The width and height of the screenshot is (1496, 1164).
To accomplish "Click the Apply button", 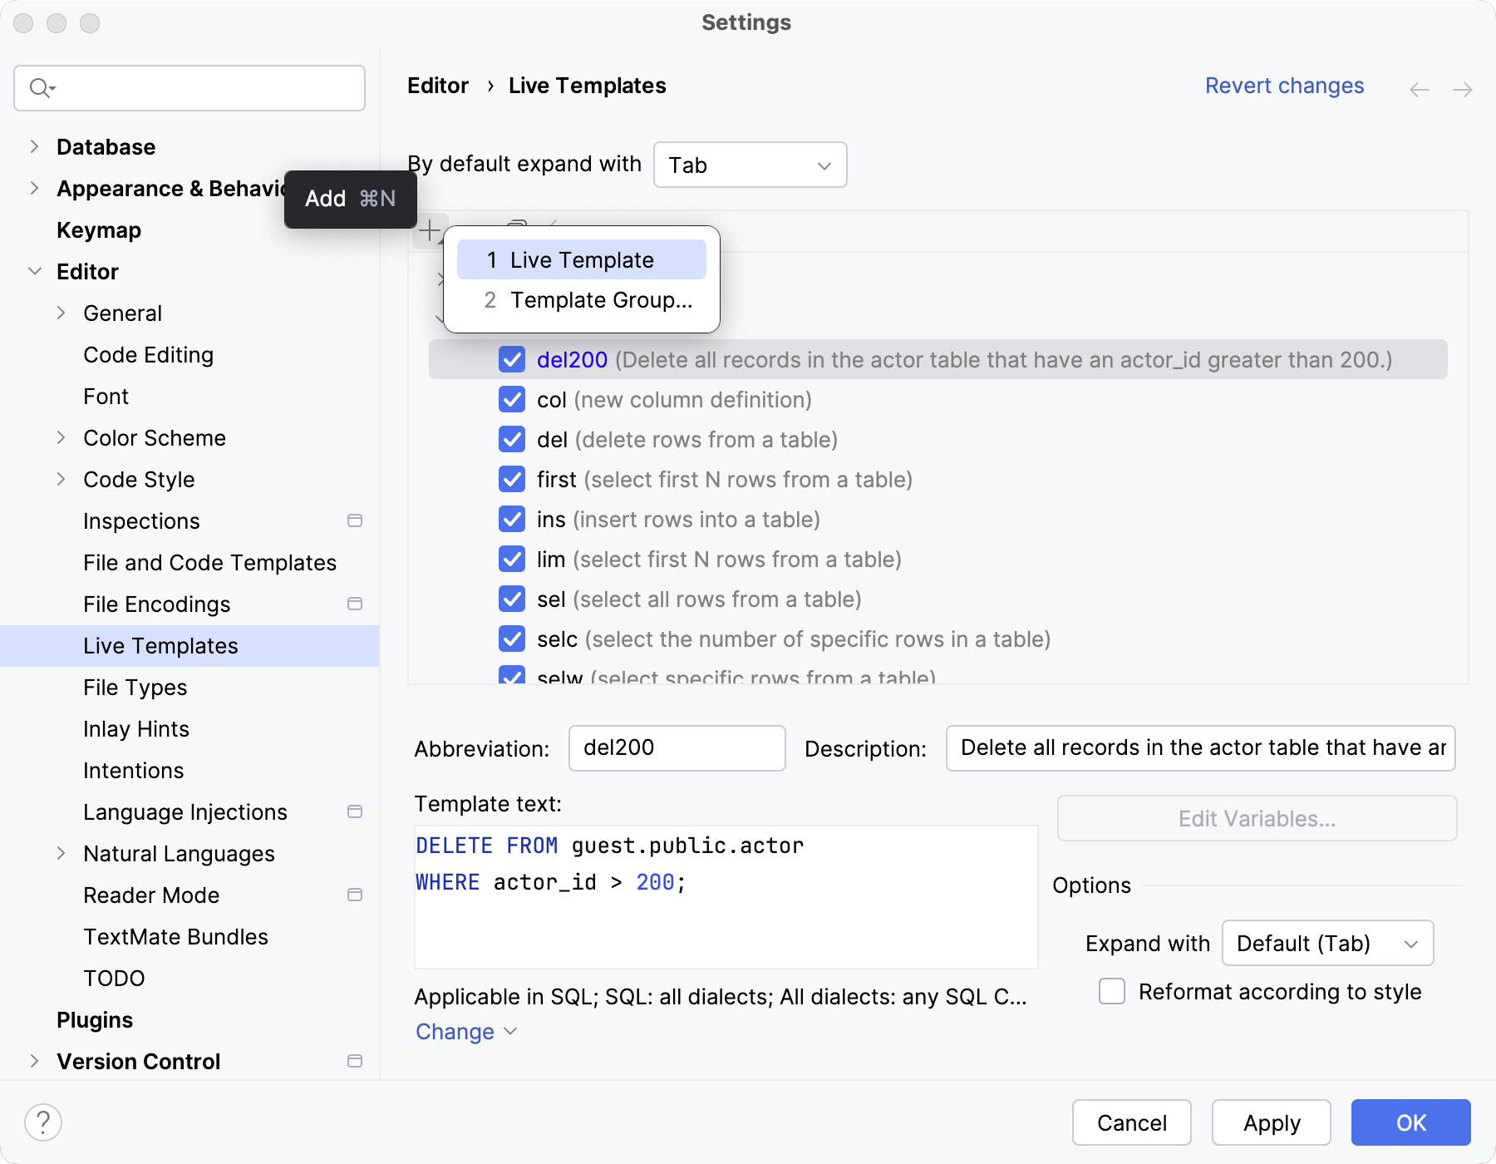I will pos(1271,1122).
